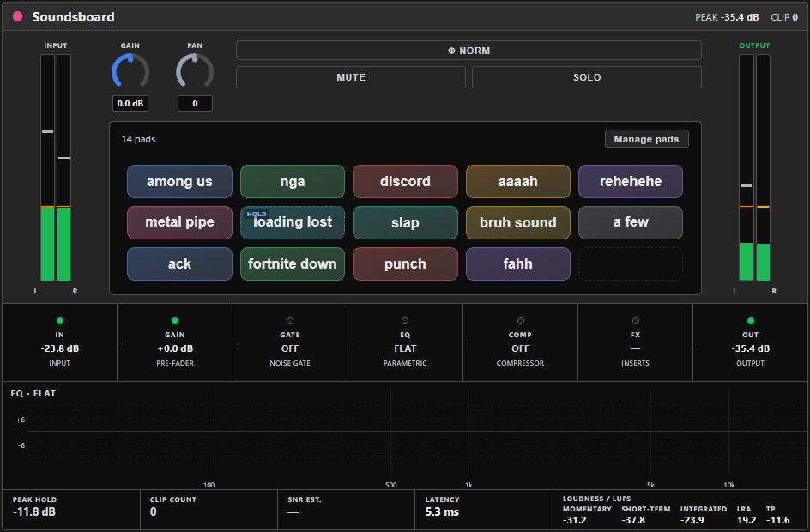
Task: Toggle the GATE noise gate stage
Action: (x=290, y=342)
